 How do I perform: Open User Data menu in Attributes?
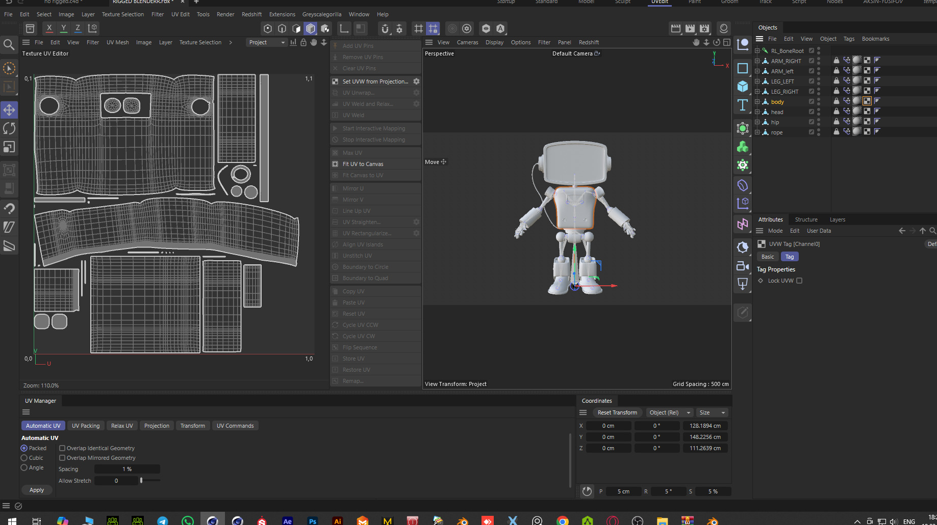pos(819,231)
